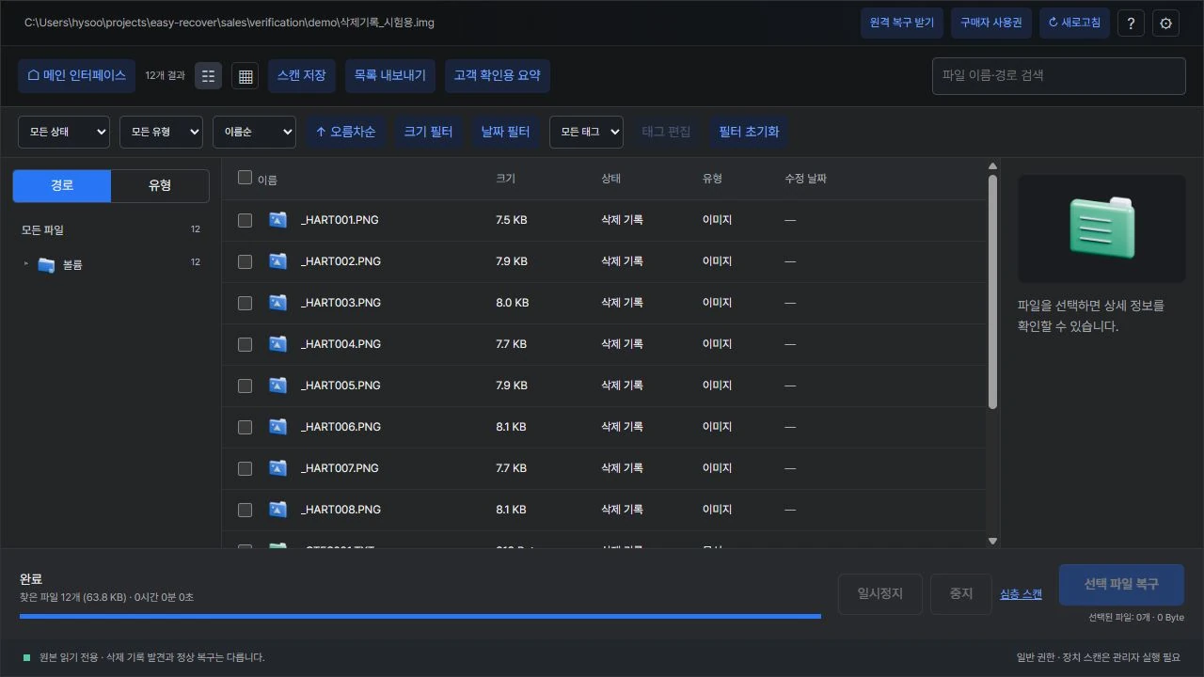The image size is (1204, 677).
Task: Toggle the select-all checkbox in header
Action: 245,178
